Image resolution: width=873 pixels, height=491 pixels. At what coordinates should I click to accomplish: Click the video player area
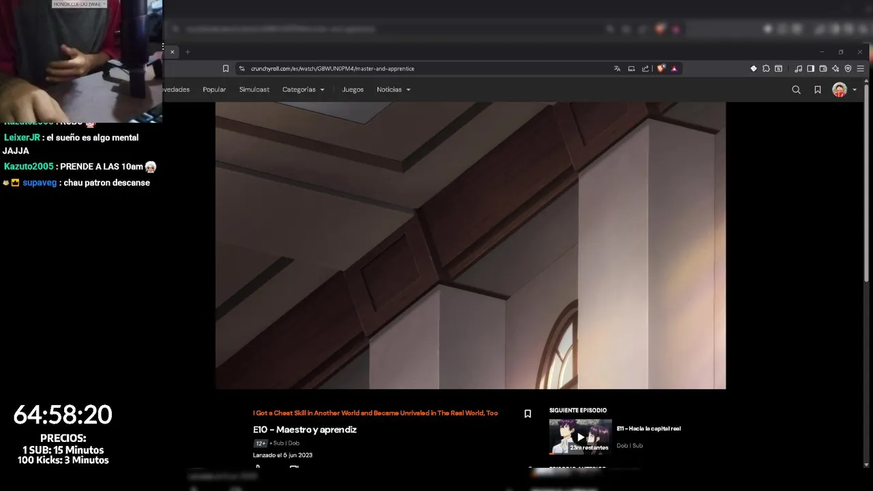click(x=471, y=245)
